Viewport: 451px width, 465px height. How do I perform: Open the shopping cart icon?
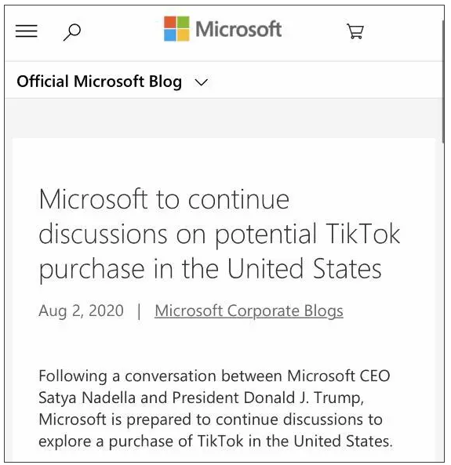[x=355, y=31]
